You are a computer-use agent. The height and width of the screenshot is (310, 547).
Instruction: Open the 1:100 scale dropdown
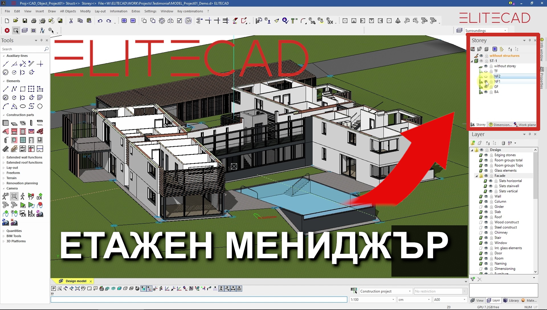click(x=393, y=299)
